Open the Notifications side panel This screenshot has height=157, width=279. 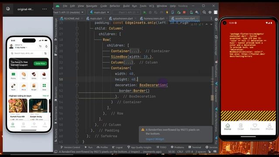click(x=216, y=69)
